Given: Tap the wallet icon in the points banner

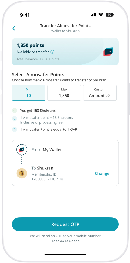Looking at the screenshot, I should pos(108,52).
